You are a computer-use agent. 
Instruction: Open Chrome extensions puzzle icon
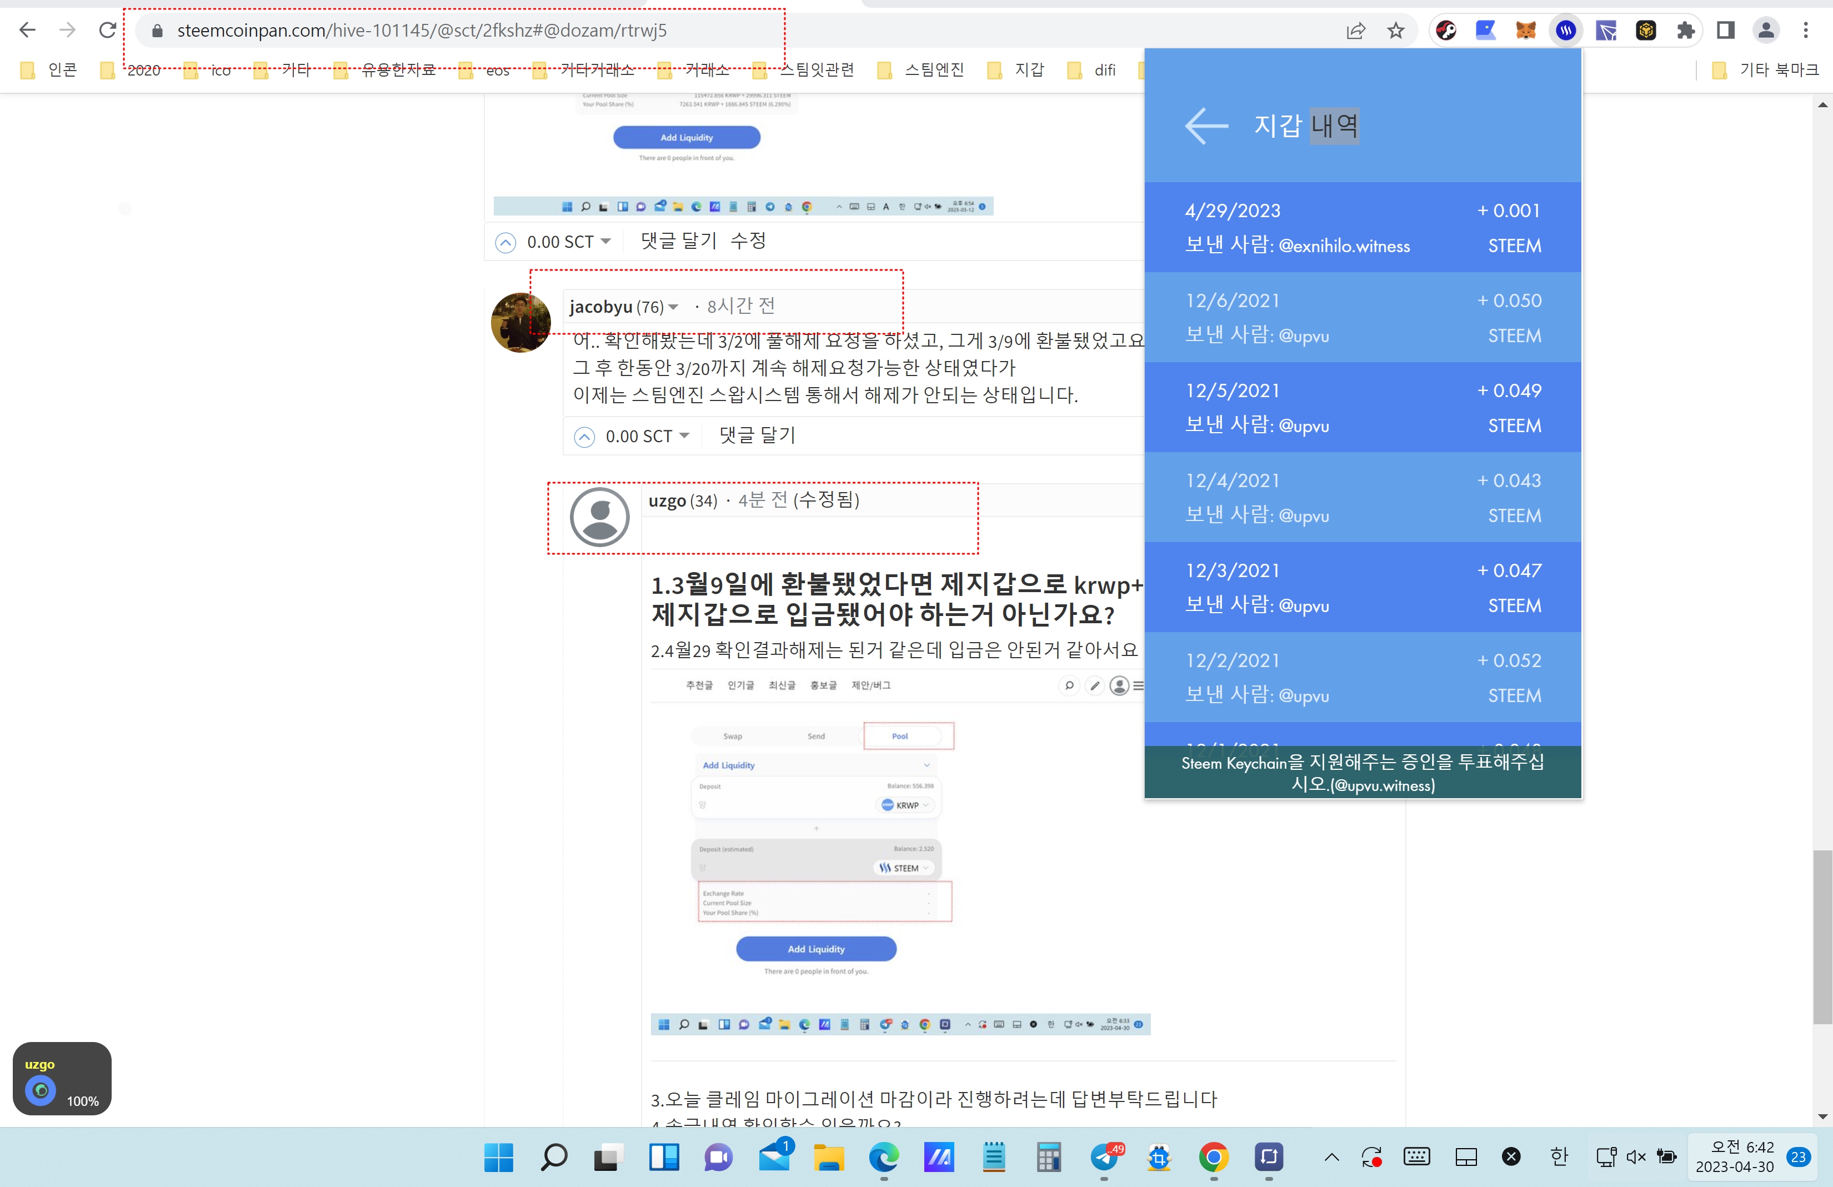click(x=1686, y=31)
